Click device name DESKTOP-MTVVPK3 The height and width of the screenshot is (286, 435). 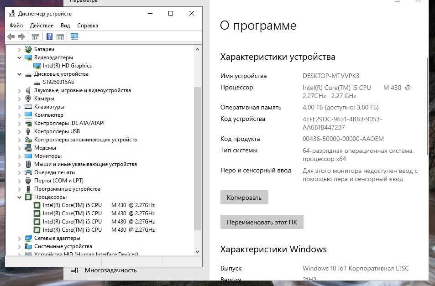(330, 76)
